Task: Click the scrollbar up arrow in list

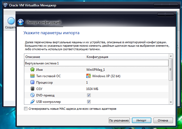Action: click(x=171, y=56)
